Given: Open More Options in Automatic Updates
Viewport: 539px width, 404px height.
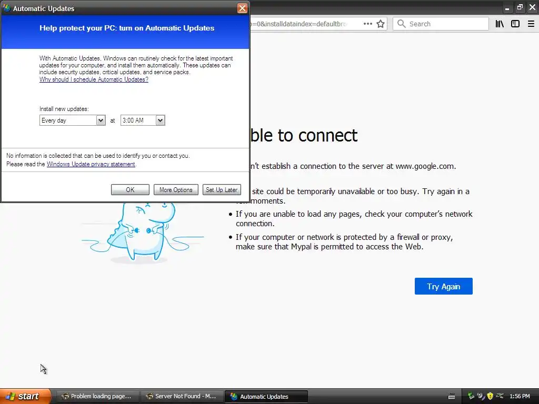Looking at the screenshot, I should (176, 189).
